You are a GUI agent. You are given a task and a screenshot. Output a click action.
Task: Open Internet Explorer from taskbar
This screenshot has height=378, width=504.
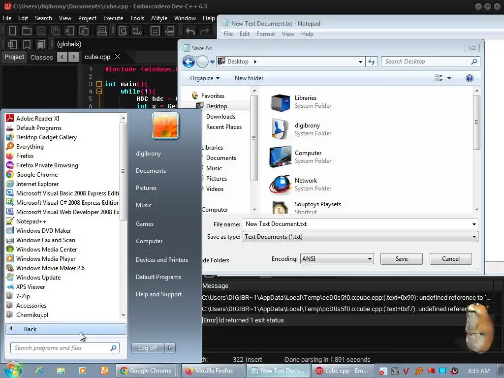[39, 371]
